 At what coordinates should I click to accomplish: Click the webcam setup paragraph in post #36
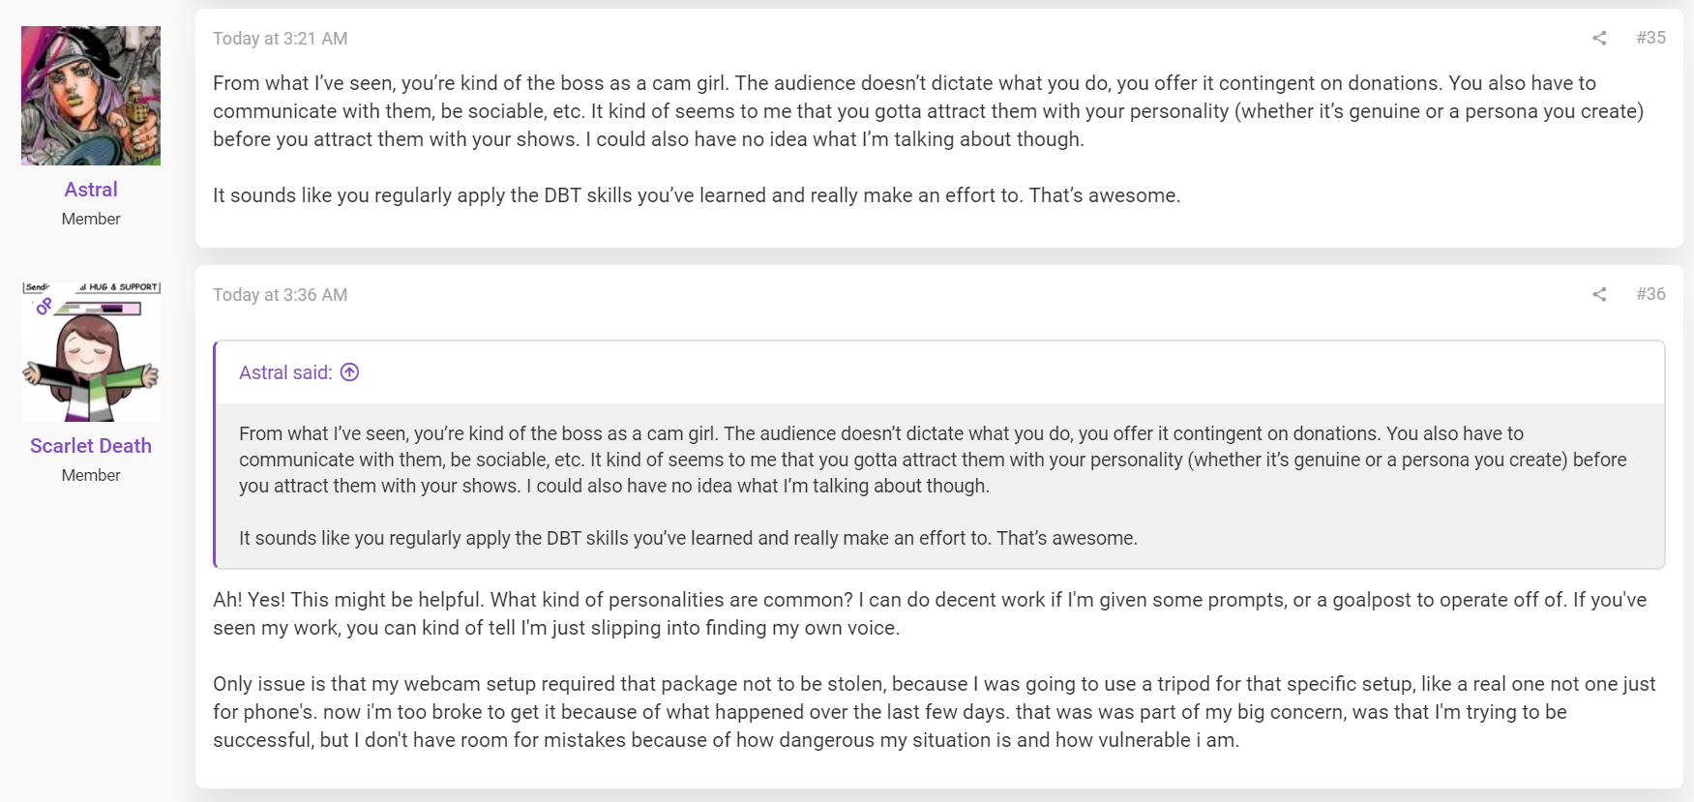tap(935, 712)
